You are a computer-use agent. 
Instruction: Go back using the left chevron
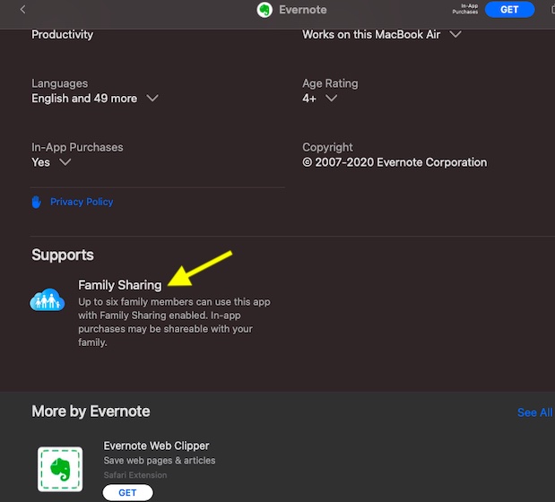pos(23,10)
